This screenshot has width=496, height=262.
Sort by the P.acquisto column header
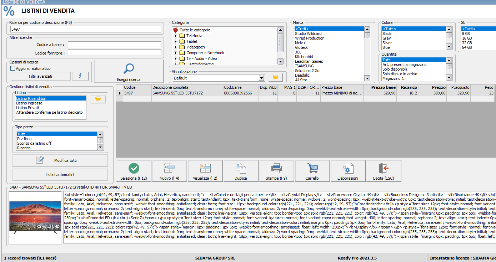pos(459,87)
